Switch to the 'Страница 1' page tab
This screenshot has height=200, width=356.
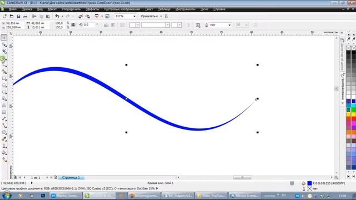click(x=71, y=178)
